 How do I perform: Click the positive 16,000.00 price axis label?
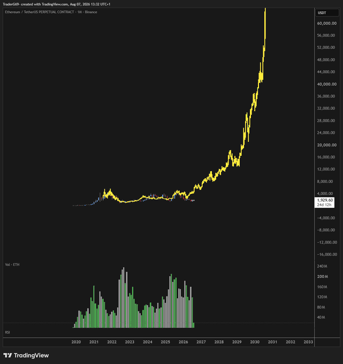coord(326,157)
